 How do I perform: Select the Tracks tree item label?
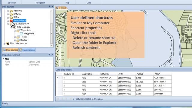click(23, 37)
